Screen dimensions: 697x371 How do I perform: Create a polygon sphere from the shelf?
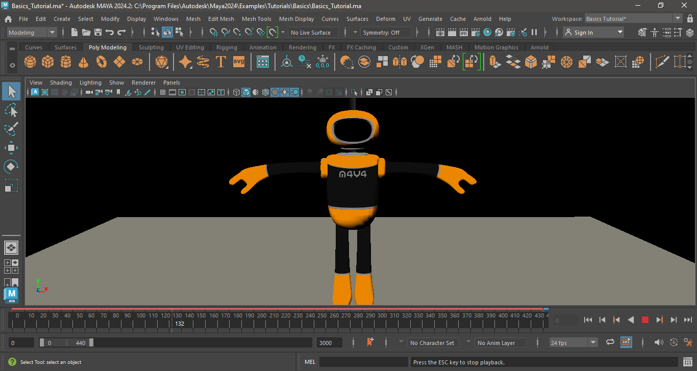(x=30, y=62)
